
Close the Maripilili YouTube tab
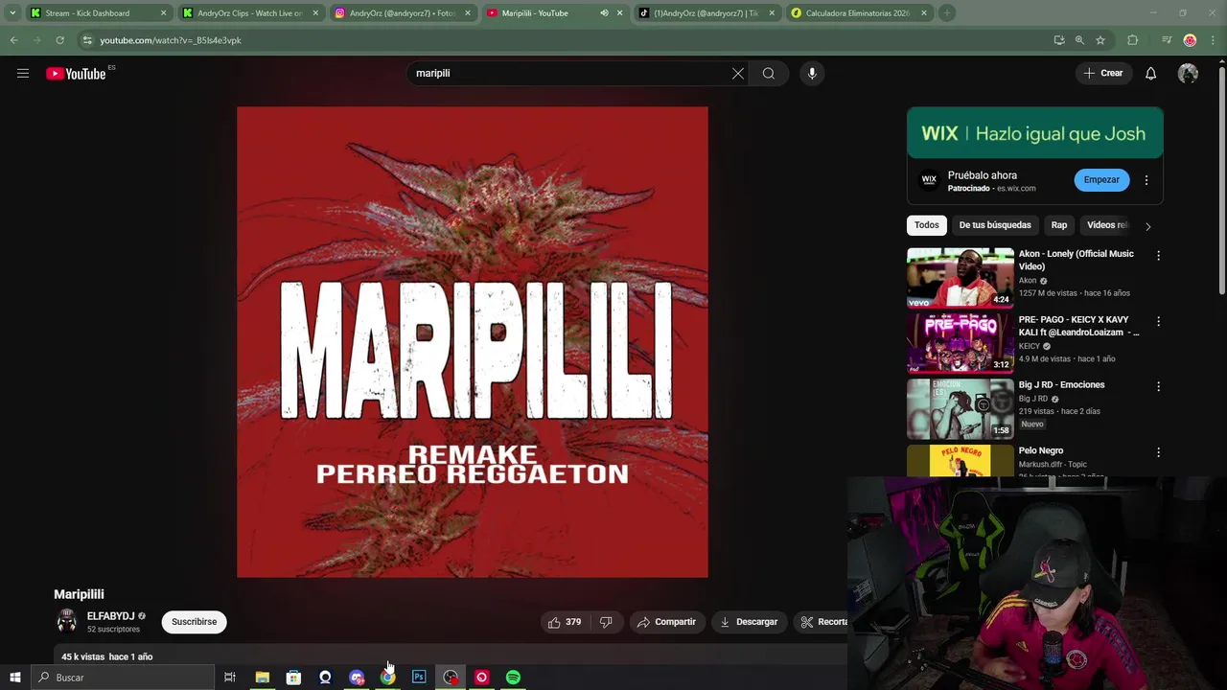click(x=619, y=13)
